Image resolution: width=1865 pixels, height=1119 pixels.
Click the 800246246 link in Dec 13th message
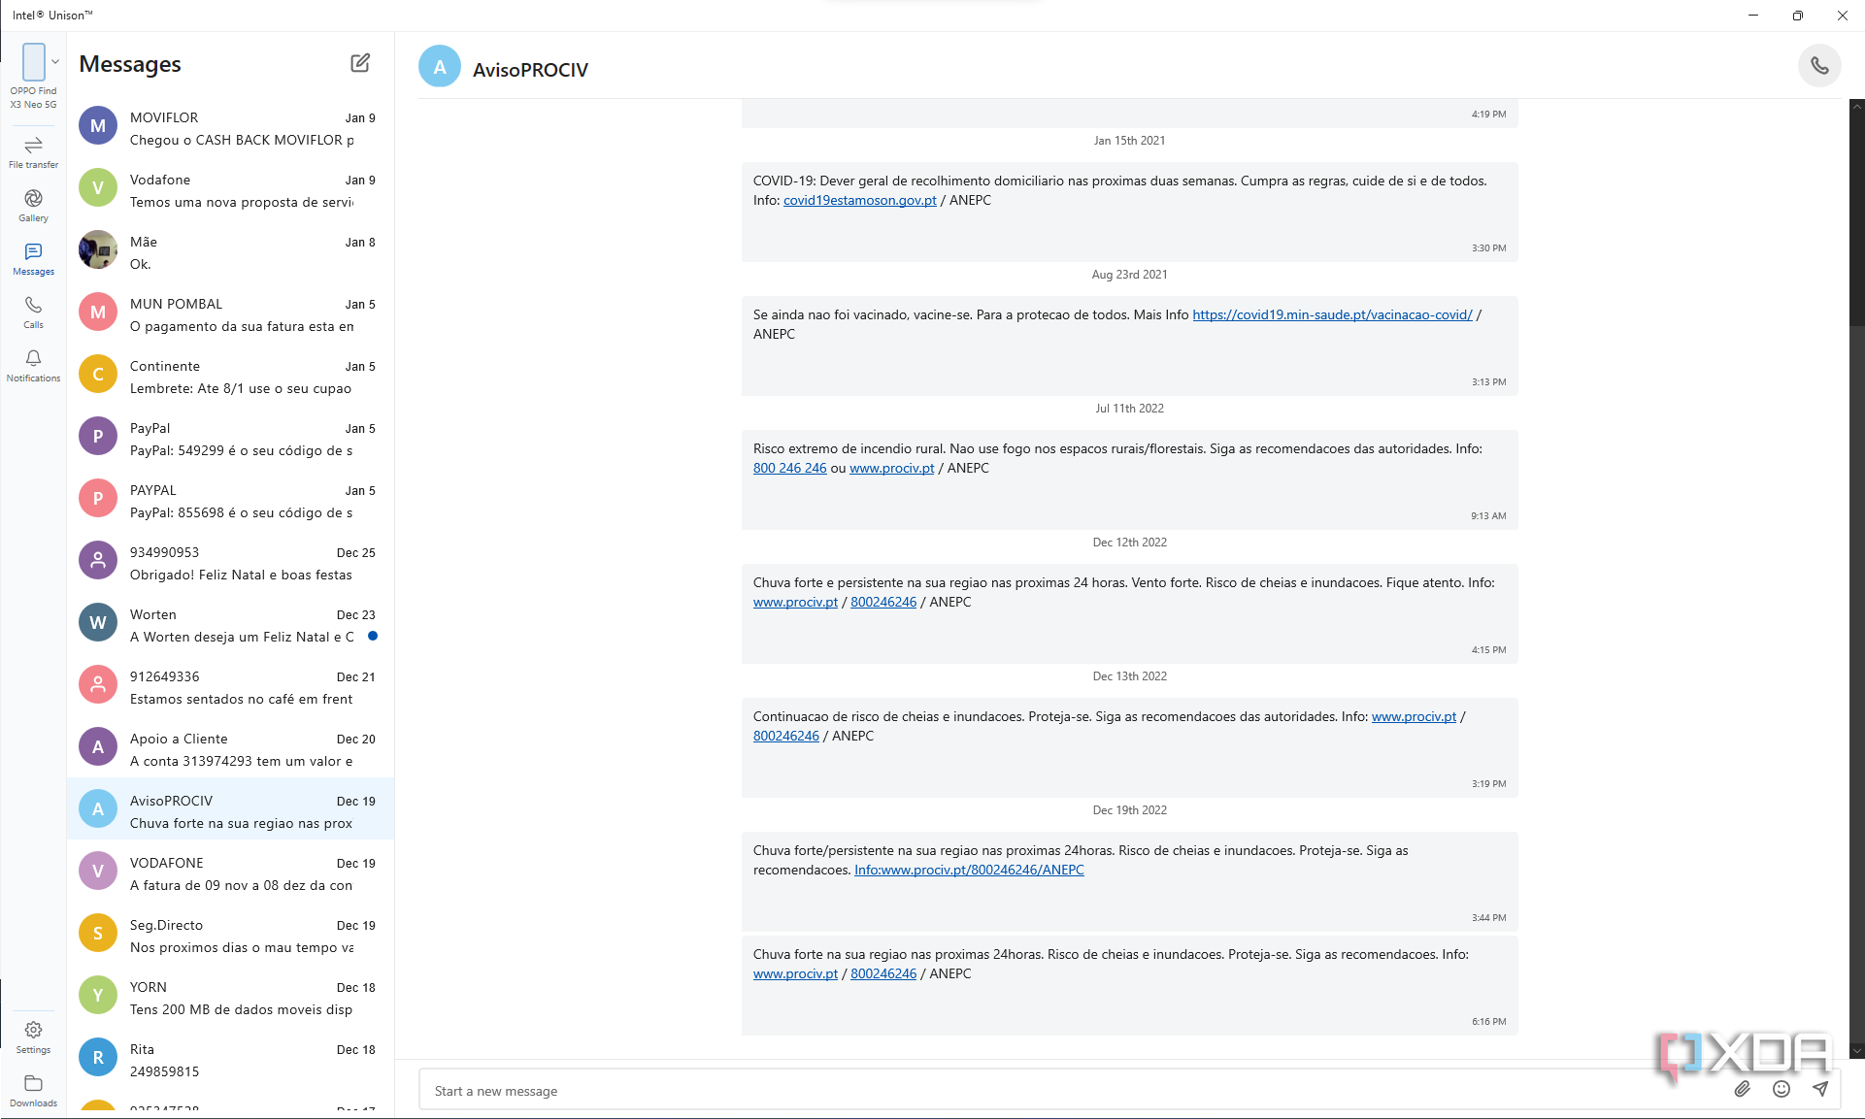(786, 736)
